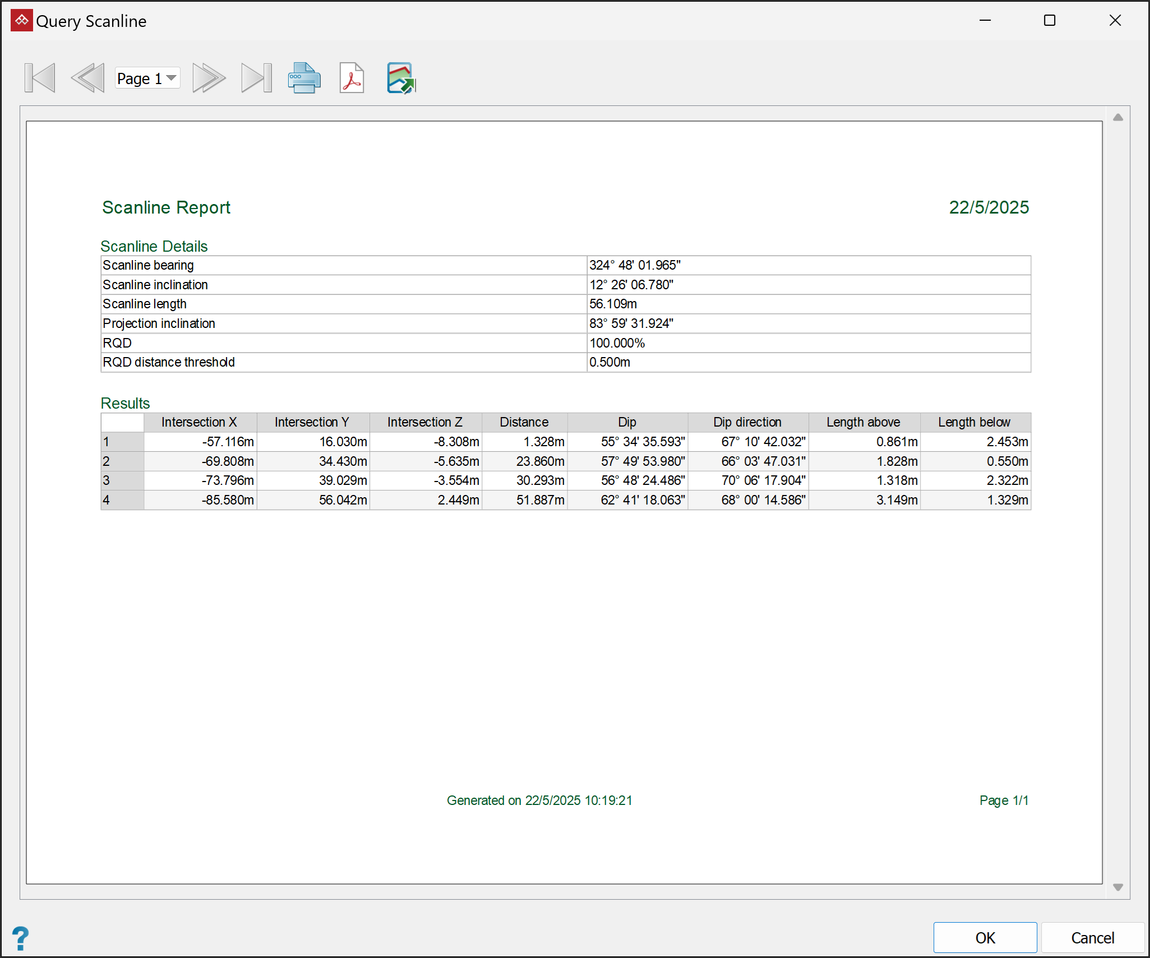Click the OK button
The height and width of the screenshot is (958, 1150).
(985, 937)
